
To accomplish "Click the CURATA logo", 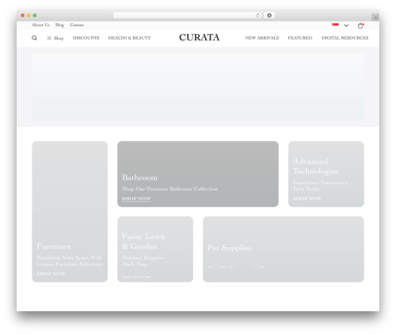I will (200, 37).
